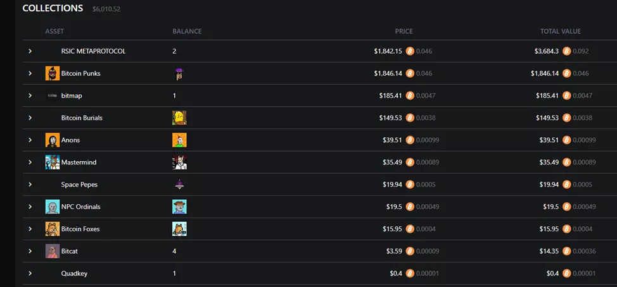Sort by the Asset column header
Image resolution: width=617 pixels, height=287 pixels.
click(54, 31)
